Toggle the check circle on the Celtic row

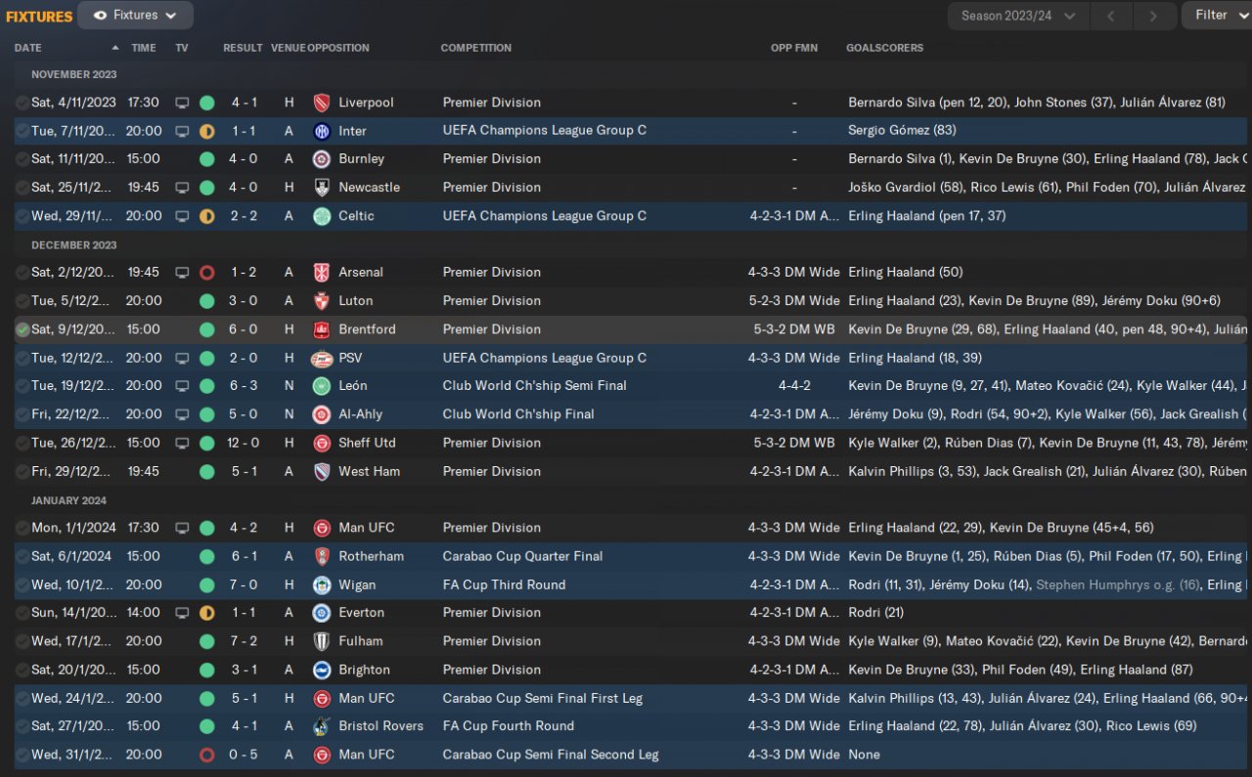click(x=22, y=216)
